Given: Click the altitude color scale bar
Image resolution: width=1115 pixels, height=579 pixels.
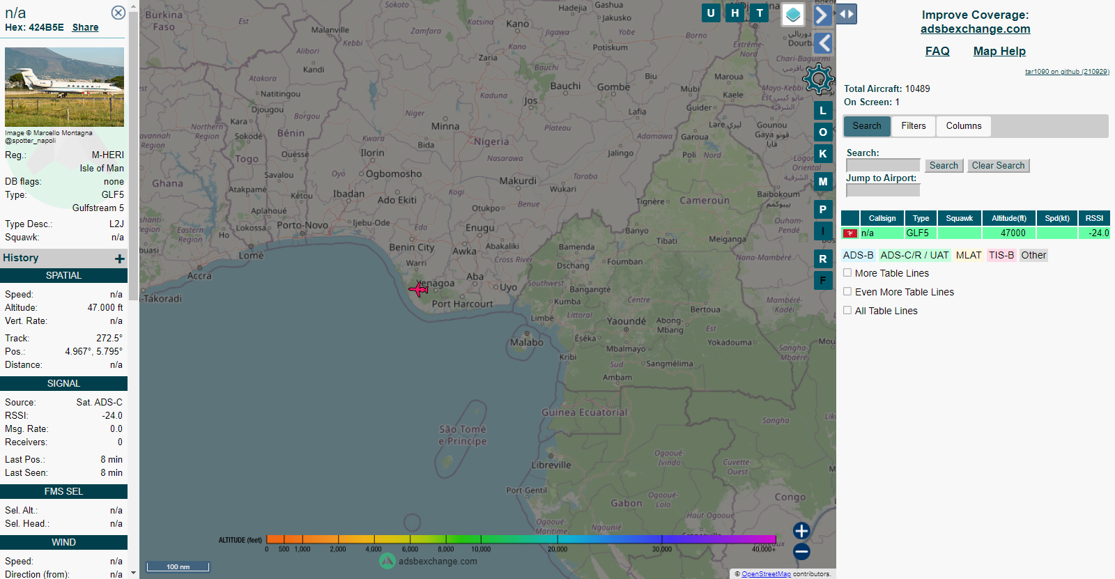Looking at the screenshot, I should click(521, 539).
